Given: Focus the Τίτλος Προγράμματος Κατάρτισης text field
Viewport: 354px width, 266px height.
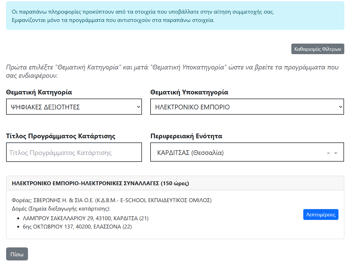Looking at the screenshot, I should click(x=74, y=152).
